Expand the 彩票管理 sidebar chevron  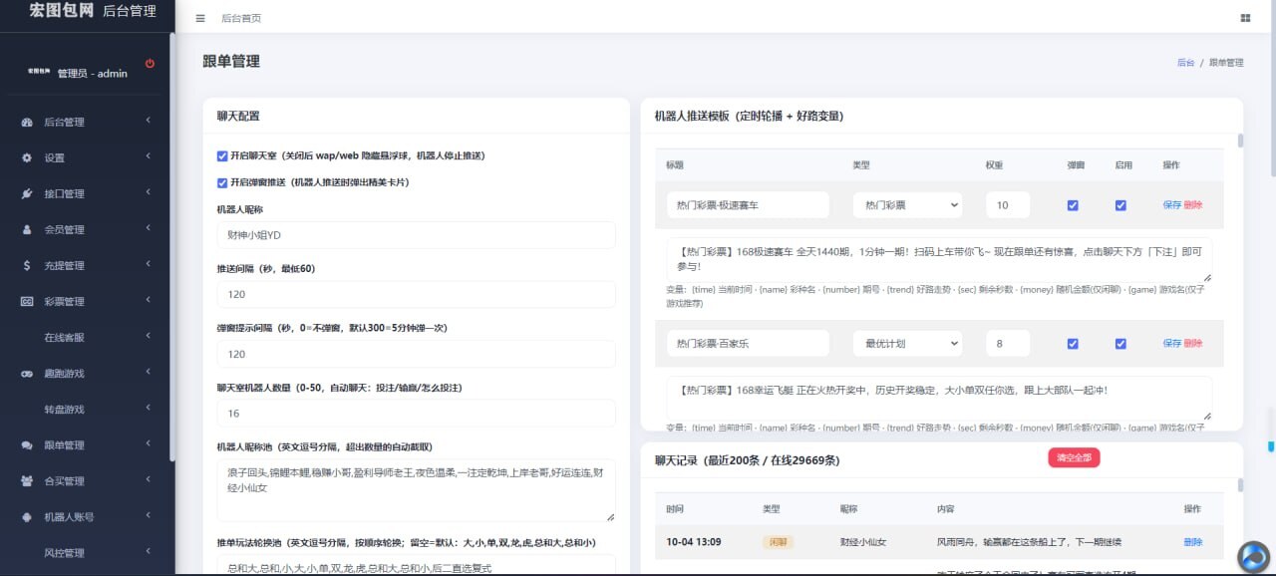pyautogui.click(x=148, y=301)
